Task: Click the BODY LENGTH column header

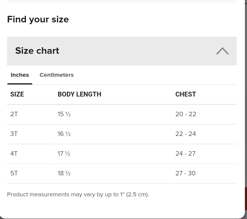Action: click(x=79, y=94)
